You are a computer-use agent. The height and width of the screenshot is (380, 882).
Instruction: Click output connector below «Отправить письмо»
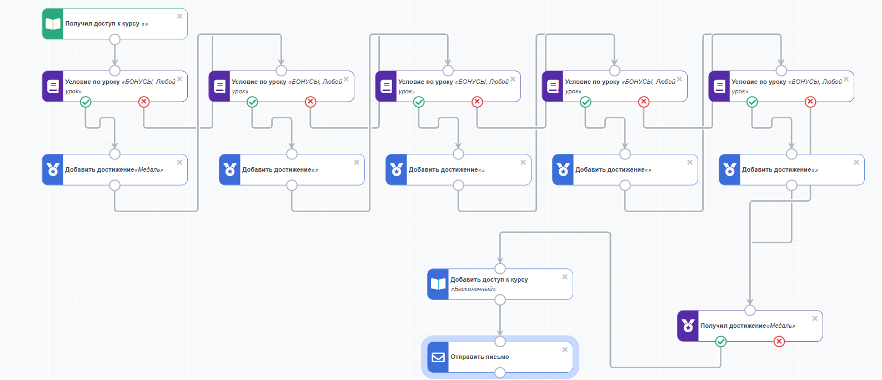pos(500,373)
